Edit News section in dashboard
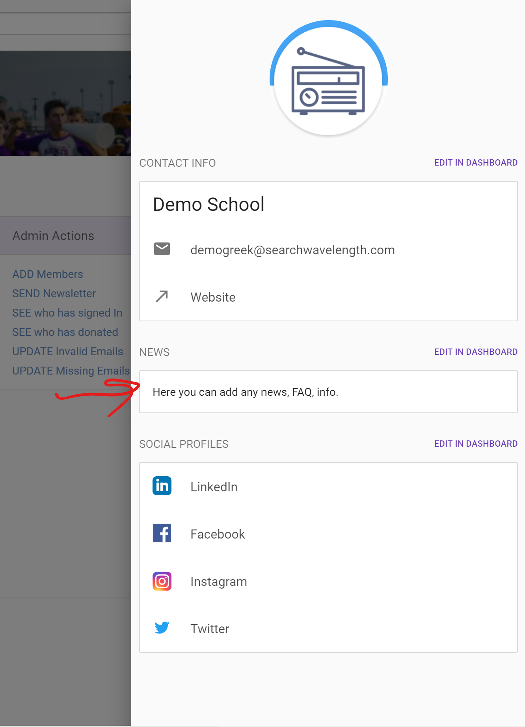 click(x=475, y=352)
